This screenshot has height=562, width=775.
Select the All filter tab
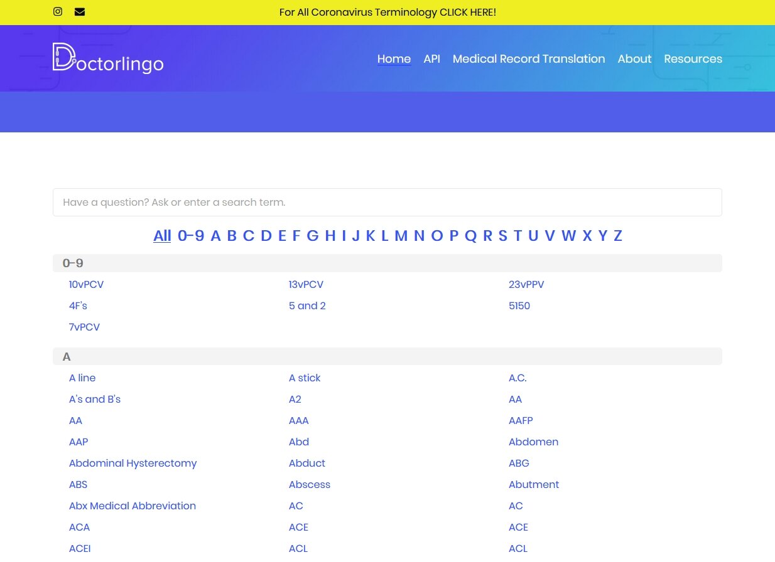point(162,236)
